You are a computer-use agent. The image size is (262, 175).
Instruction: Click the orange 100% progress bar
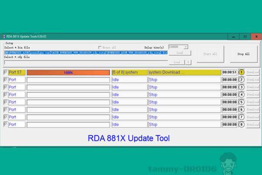tap(68, 72)
